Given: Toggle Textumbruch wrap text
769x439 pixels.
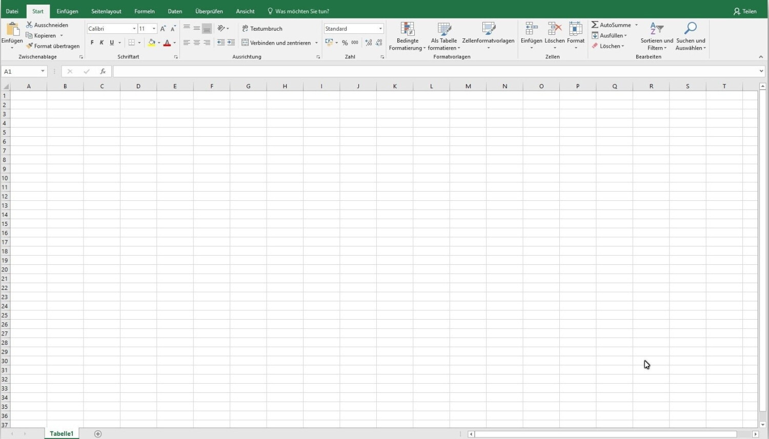Looking at the screenshot, I should click(262, 29).
